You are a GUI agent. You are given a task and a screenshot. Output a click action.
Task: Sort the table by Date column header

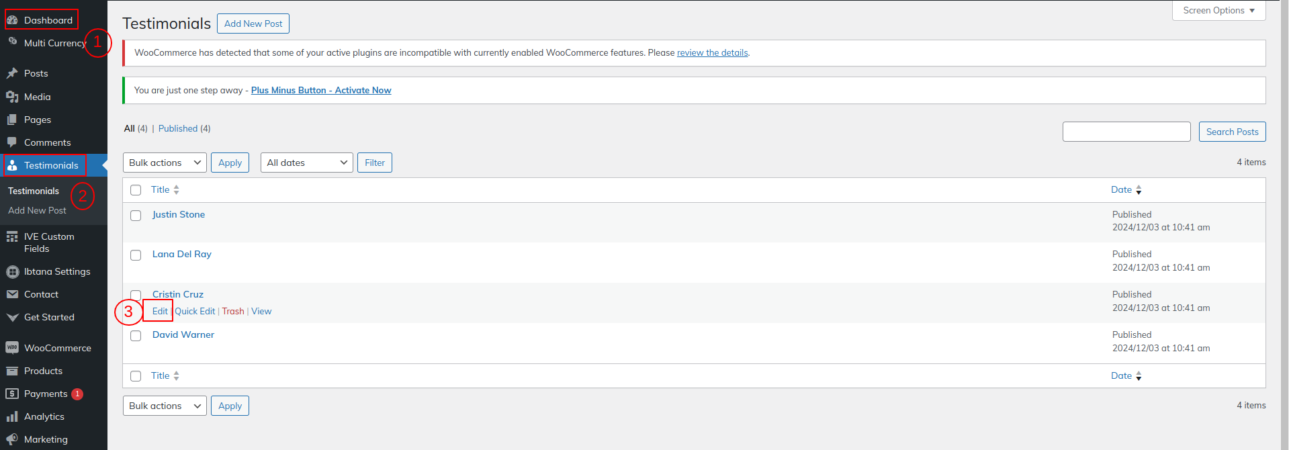pyautogui.click(x=1121, y=190)
